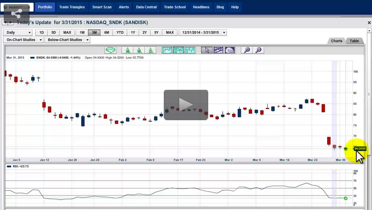Switch to the Table tab
The image size is (372, 210).
pos(354,41)
